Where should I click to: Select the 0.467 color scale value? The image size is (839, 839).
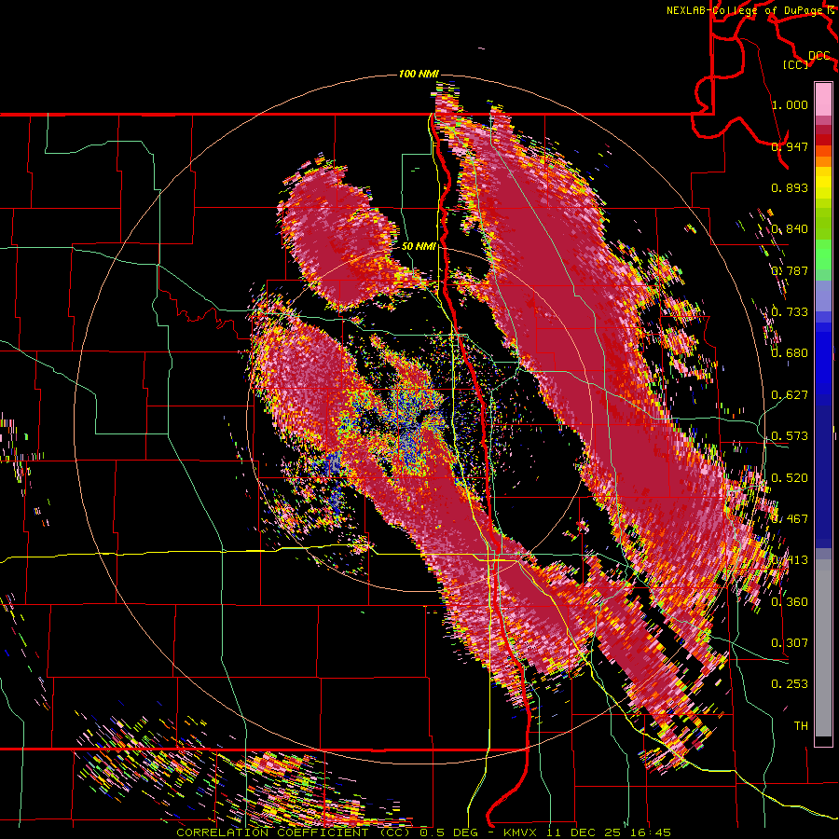coord(790,519)
